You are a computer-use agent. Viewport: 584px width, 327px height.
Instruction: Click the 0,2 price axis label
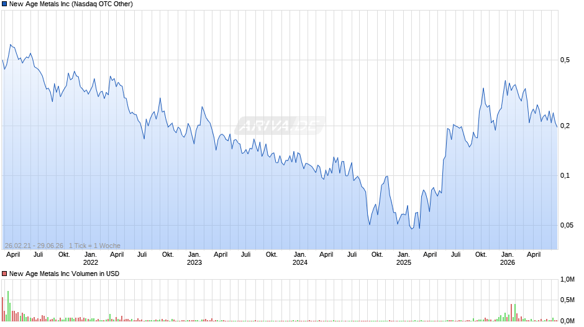point(565,126)
